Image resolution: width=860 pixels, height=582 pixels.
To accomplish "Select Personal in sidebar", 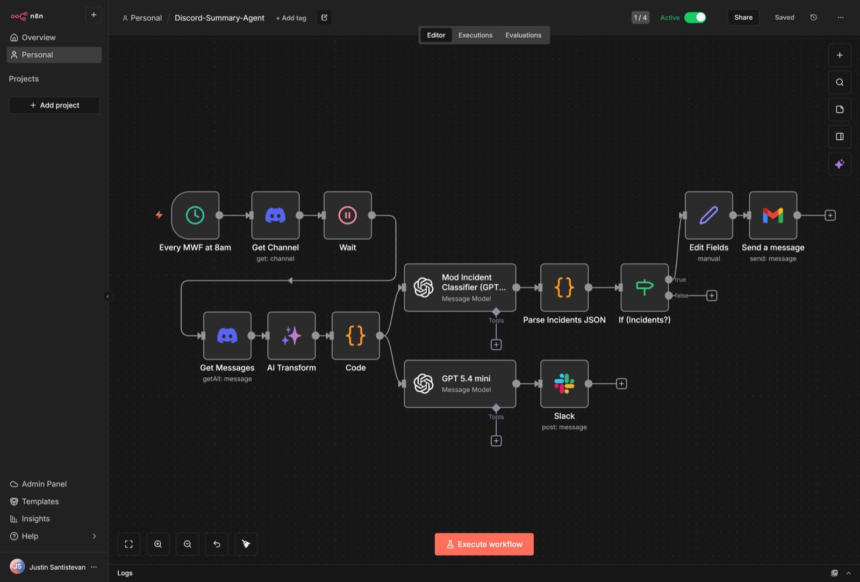I will click(x=54, y=55).
